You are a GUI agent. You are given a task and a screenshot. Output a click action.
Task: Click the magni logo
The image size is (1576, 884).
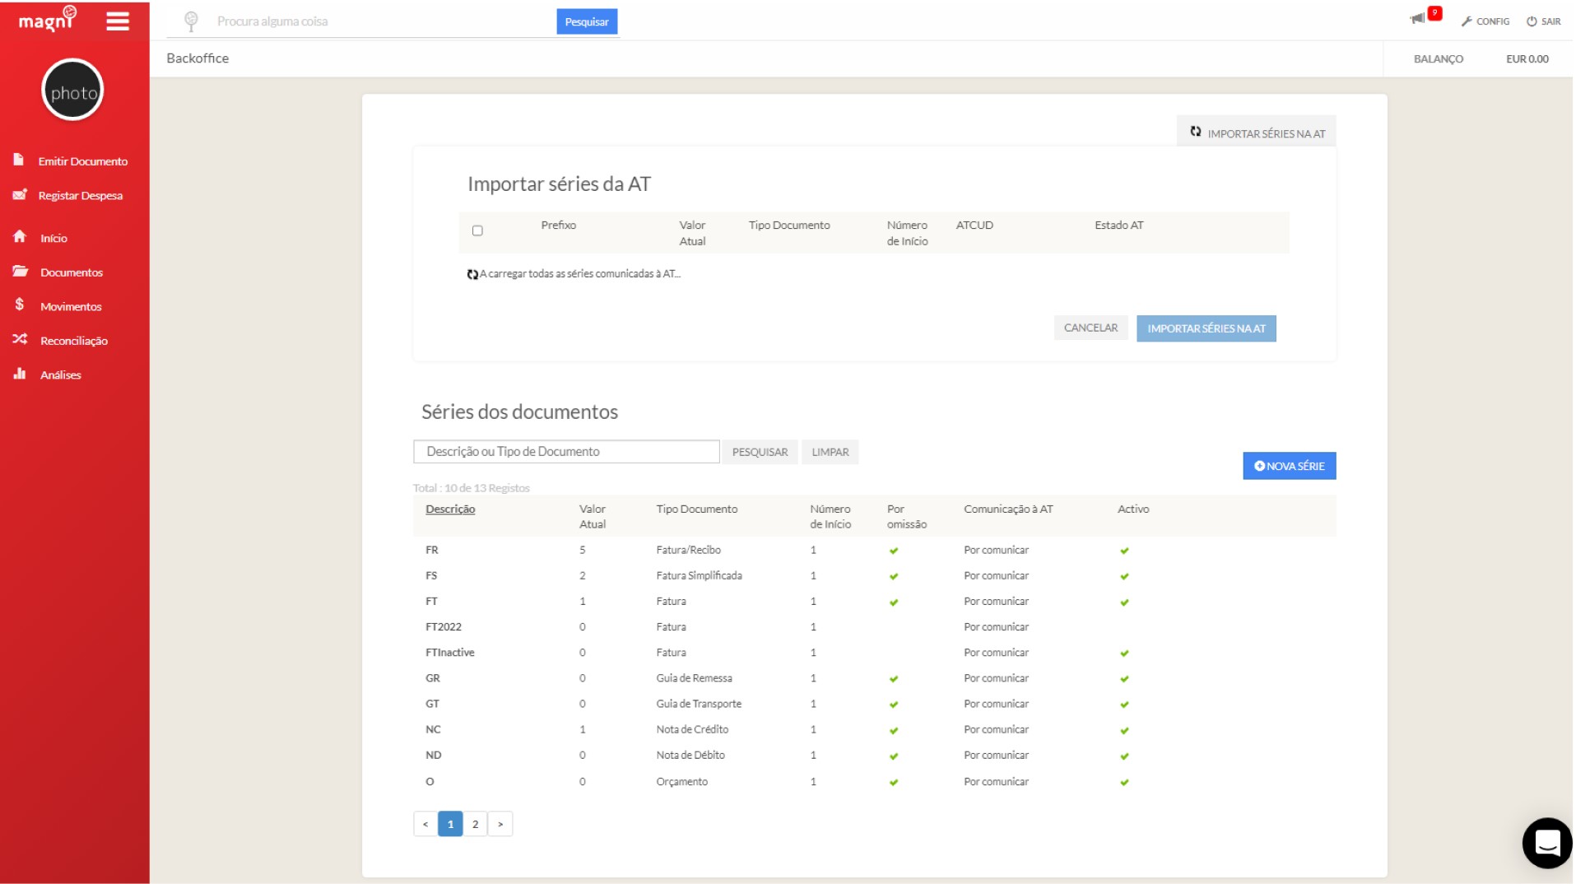pyautogui.click(x=47, y=19)
